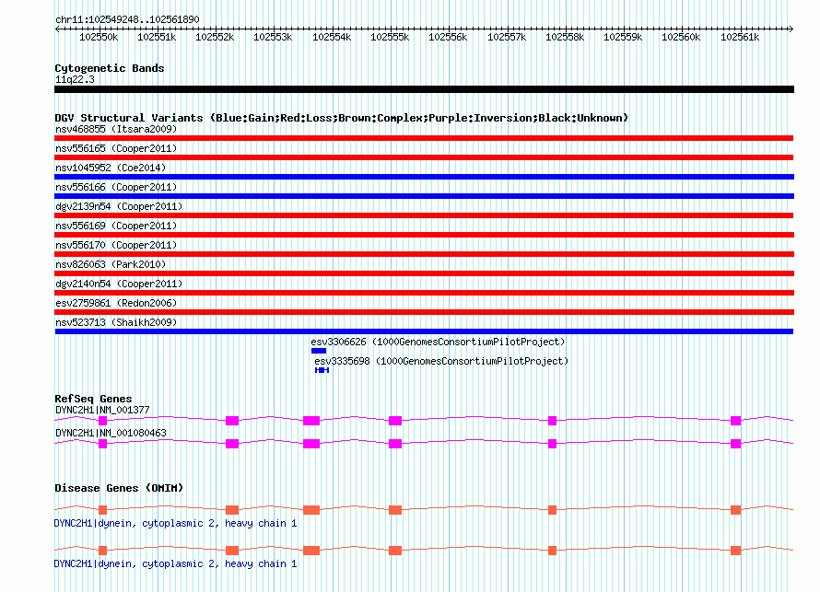Open the DYNC2H1|NM_001377 transcript label
820x592 pixels.
(102, 411)
